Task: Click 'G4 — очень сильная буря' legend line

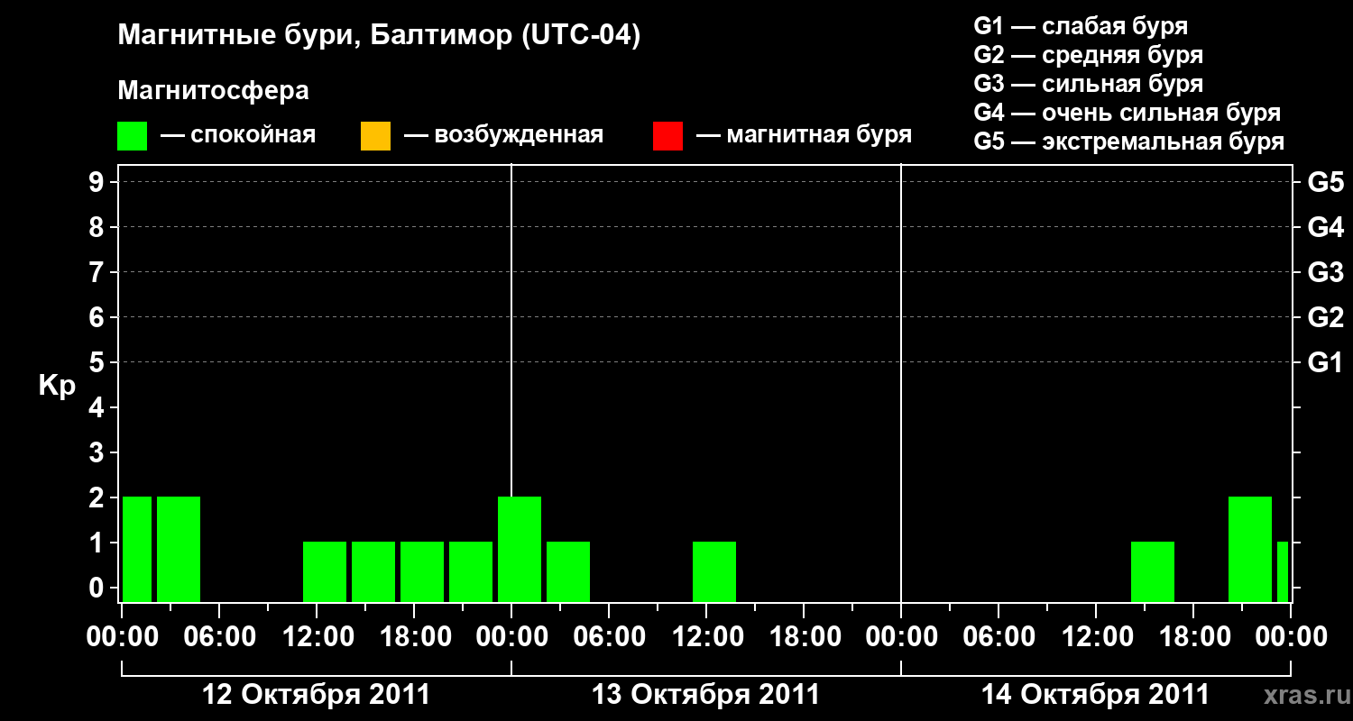Action: (1127, 113)
